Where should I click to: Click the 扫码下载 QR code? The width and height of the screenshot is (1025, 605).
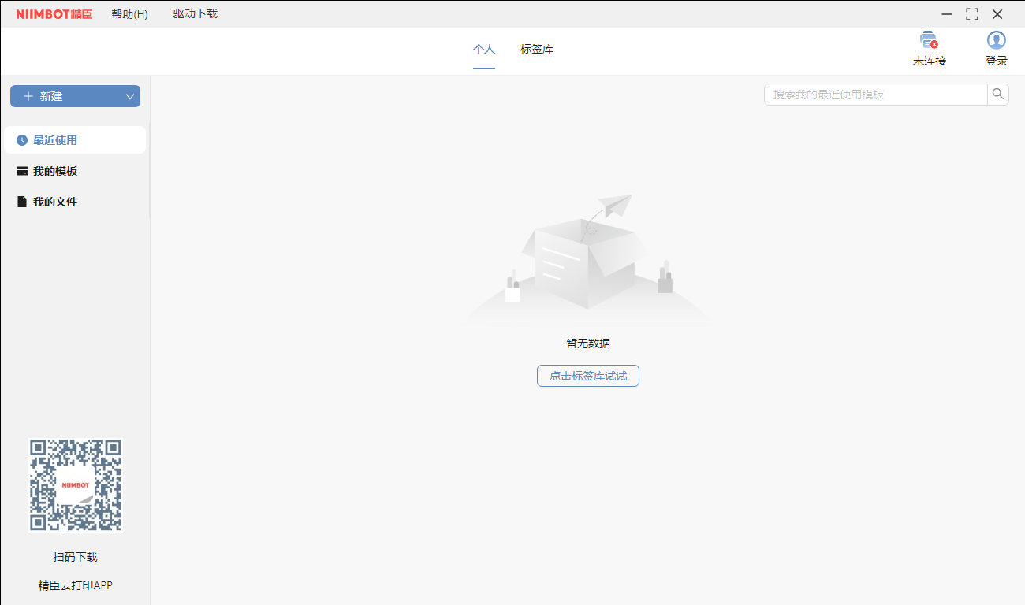tap(75, 484)
